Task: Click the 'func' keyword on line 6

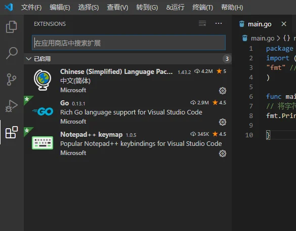Action: [x=274, y=97]
